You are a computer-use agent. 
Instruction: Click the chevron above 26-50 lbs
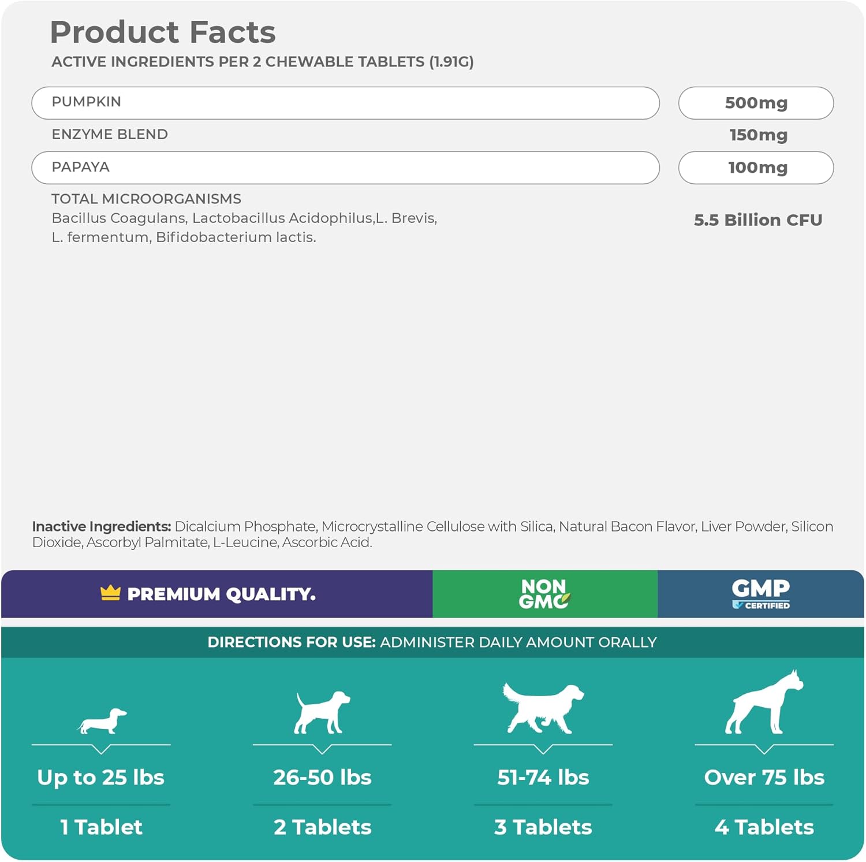click(322, 749)
